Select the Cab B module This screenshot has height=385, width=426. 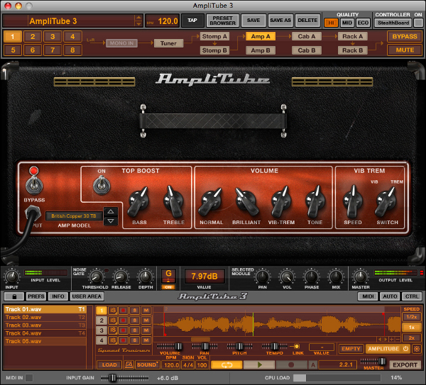coord(307,50)
